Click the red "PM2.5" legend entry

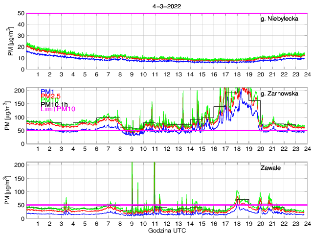click(x=51, y=96)
